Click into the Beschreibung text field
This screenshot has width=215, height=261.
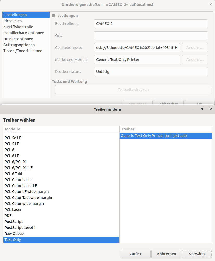[151, 24]
